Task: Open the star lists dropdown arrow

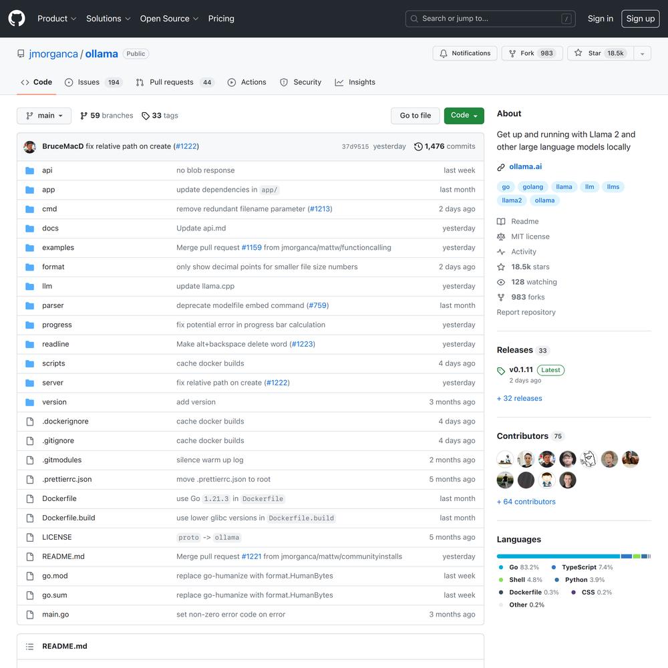Action: click(642, 53)
